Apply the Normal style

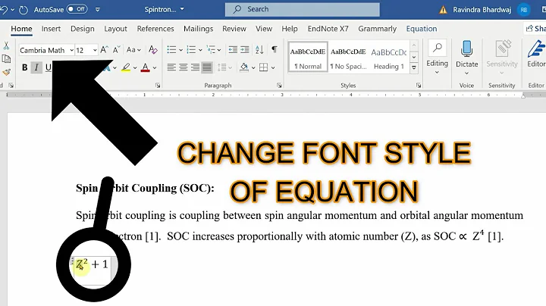[x=308, y=57]
